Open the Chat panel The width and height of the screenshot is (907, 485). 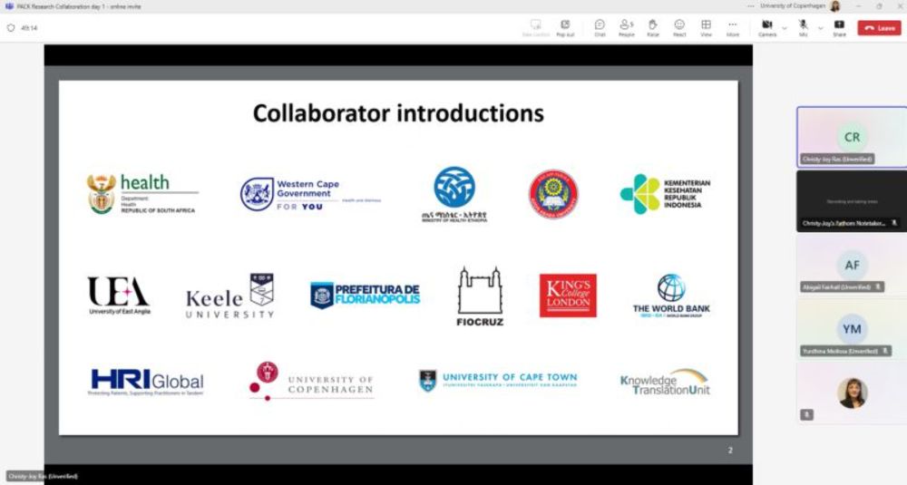pos(600,28)
